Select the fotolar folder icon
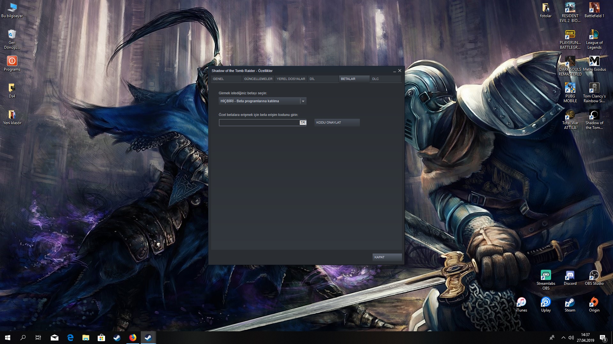613x344 pixels. (x=546, y=10)
